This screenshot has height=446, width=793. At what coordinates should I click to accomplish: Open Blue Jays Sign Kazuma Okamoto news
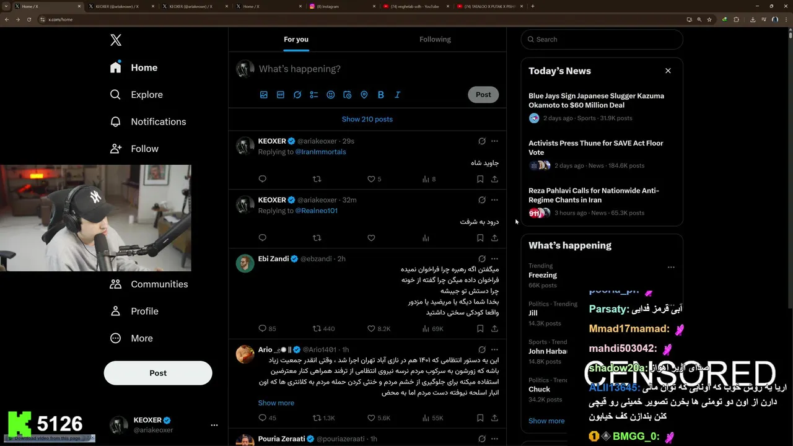click(602, 107)
